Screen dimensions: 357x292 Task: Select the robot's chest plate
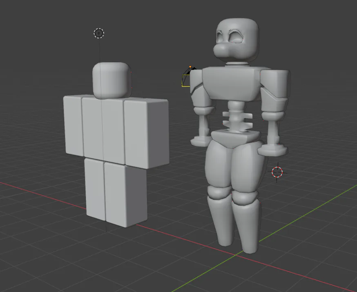point(232,83)
